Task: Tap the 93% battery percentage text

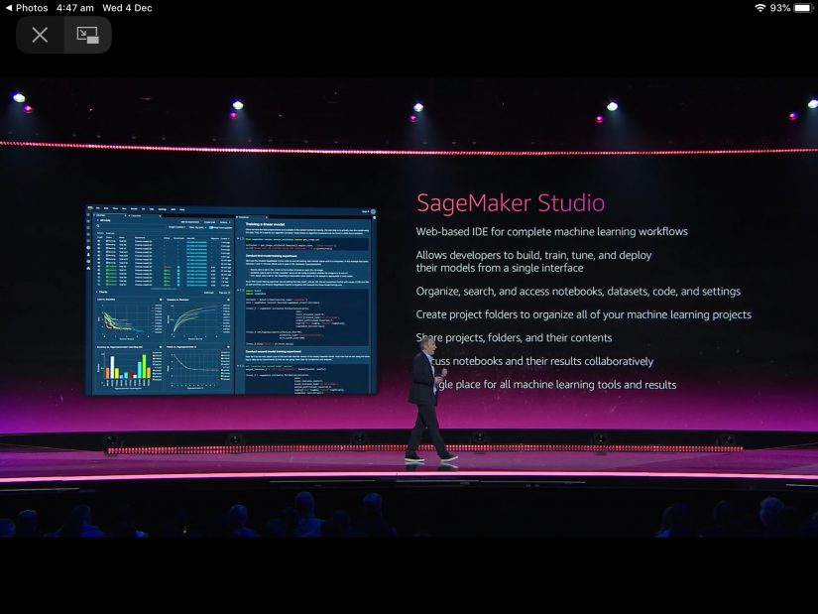Action: click(780, 8)
